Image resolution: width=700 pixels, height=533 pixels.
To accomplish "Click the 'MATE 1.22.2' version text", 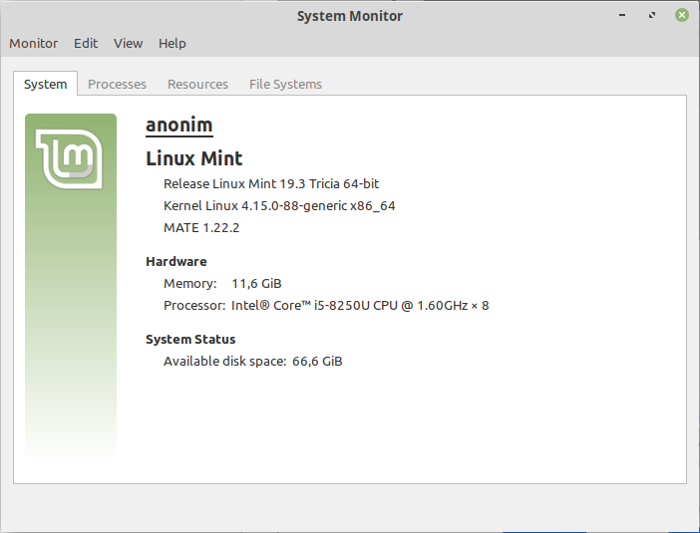I will pyautogui.click(x=201, y=227).
